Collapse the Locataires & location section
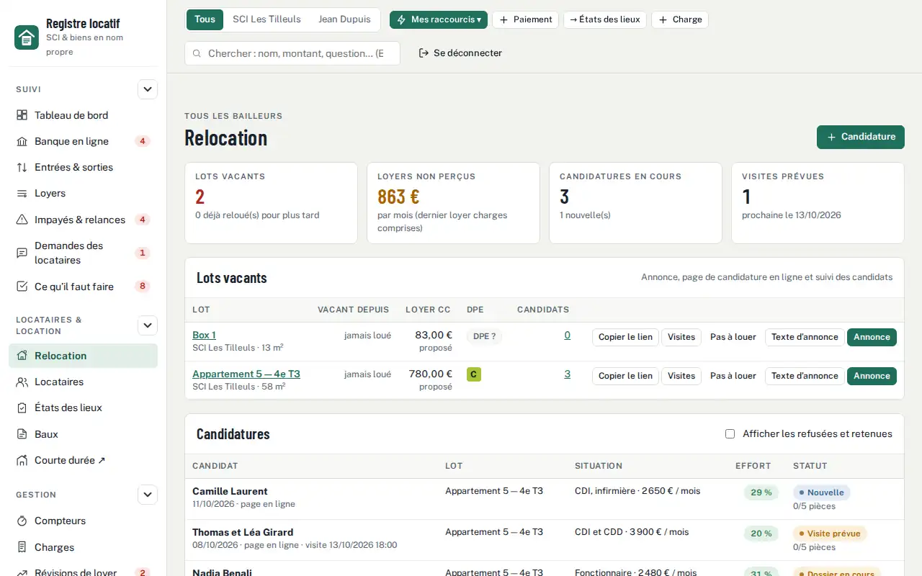Screen dimensions: 922x576 pos(148,325)
